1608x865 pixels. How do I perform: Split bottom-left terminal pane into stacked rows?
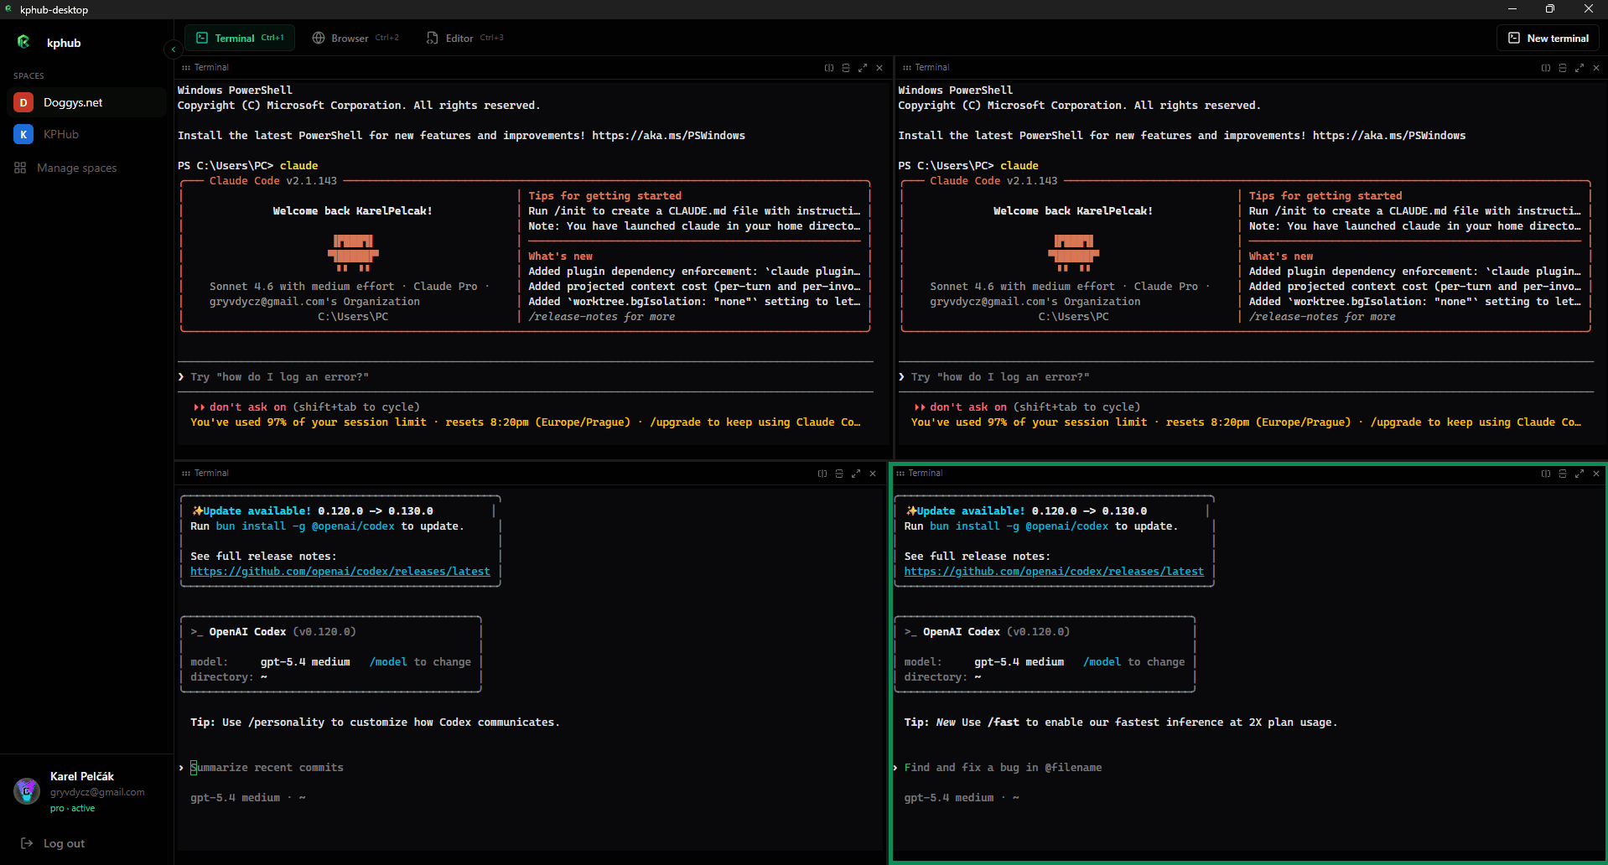839,474
